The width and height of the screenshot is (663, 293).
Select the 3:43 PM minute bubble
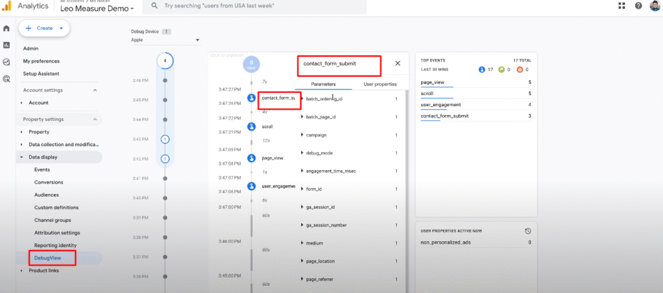[x=165, y=139]
